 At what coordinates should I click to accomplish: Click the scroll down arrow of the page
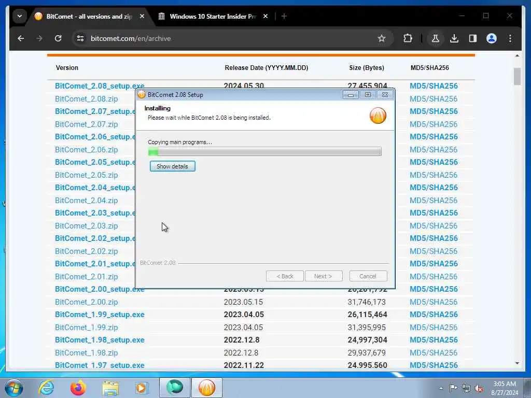point(517,363)
